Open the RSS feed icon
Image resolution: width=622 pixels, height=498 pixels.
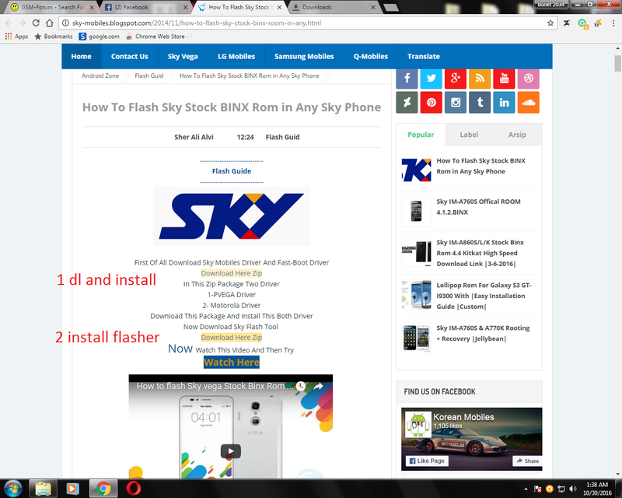click(480, 79)
